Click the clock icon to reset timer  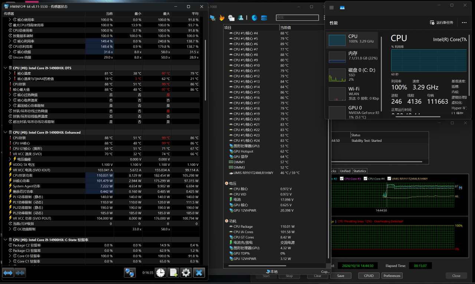(x=161, y=273)
